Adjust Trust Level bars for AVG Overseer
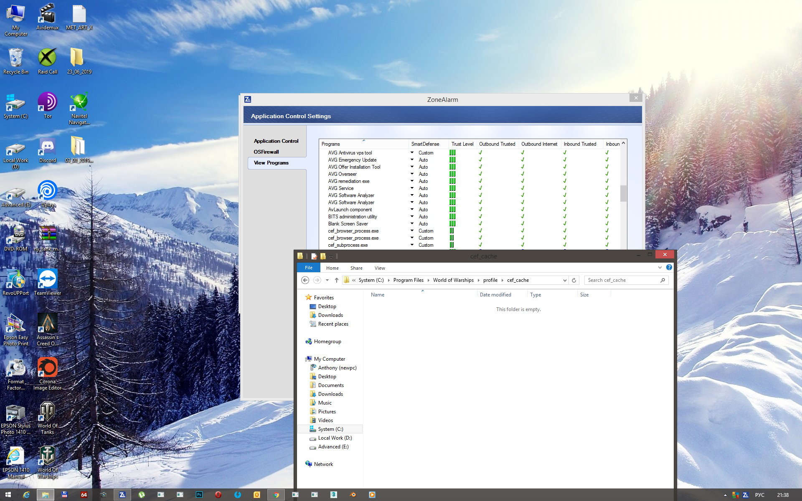802x501 pixels. pyautogui.click(x=452, y=174)
